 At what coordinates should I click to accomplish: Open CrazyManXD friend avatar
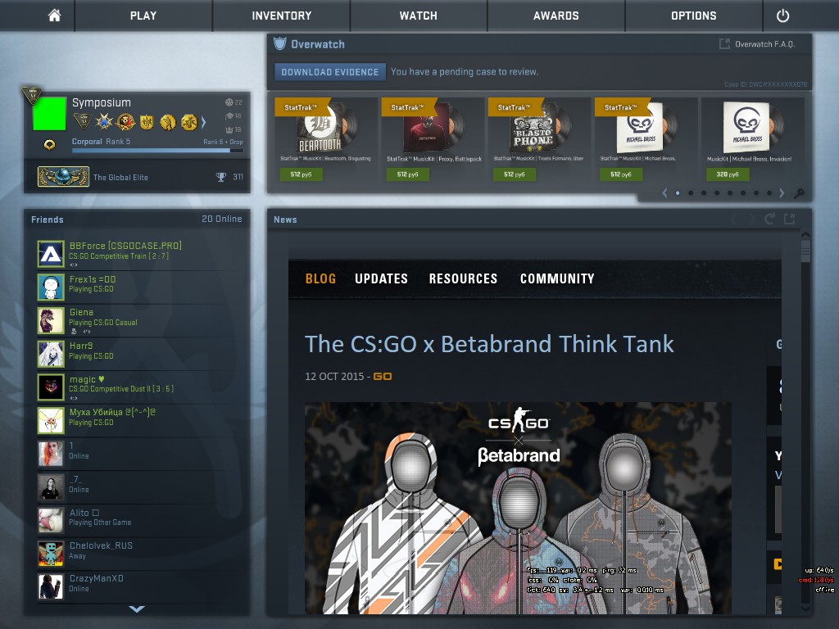click(51, 586)
